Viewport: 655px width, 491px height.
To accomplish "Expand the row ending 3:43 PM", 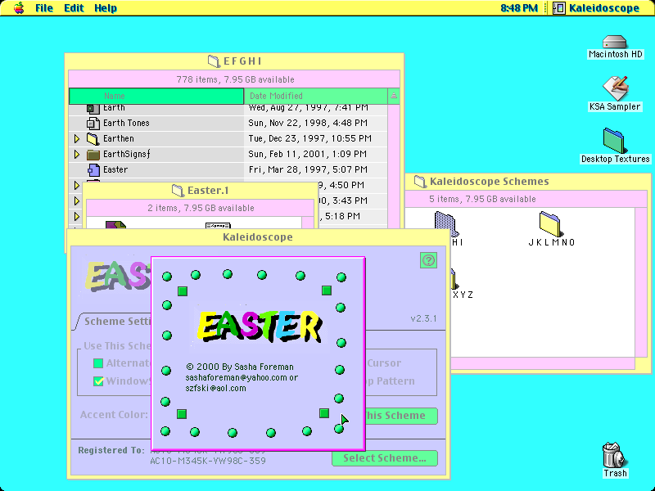I will (x=76, y=200).
